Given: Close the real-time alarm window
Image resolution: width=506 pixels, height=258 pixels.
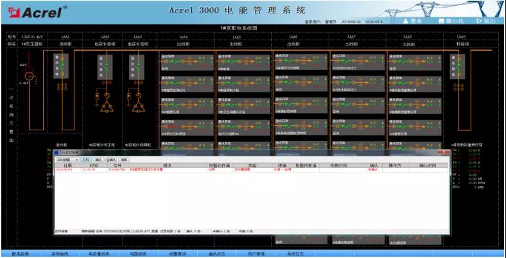Looking at the screenshot, I should 444,151.
